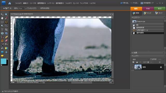
Task: Select the Paint Bucket tool
Action: 2,48
